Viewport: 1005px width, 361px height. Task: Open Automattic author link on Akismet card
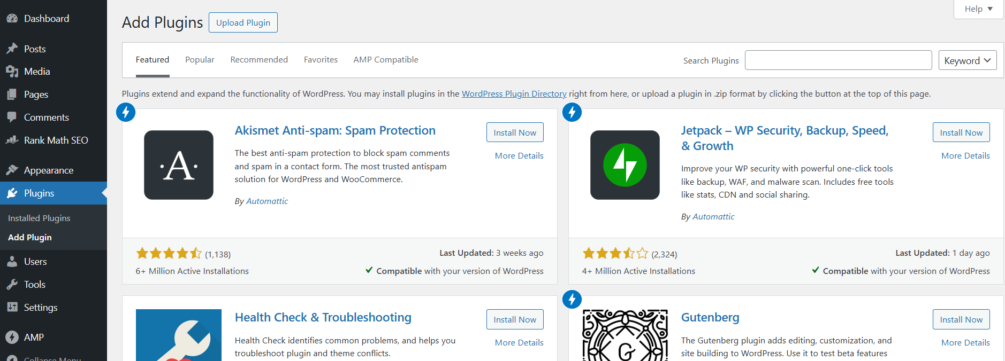(267, 201)
